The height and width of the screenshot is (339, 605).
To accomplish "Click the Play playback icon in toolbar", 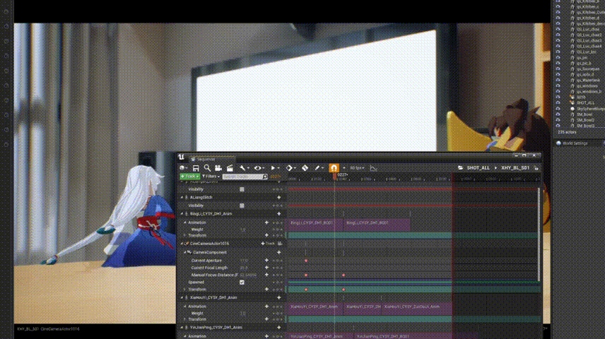I will point(273,168).
